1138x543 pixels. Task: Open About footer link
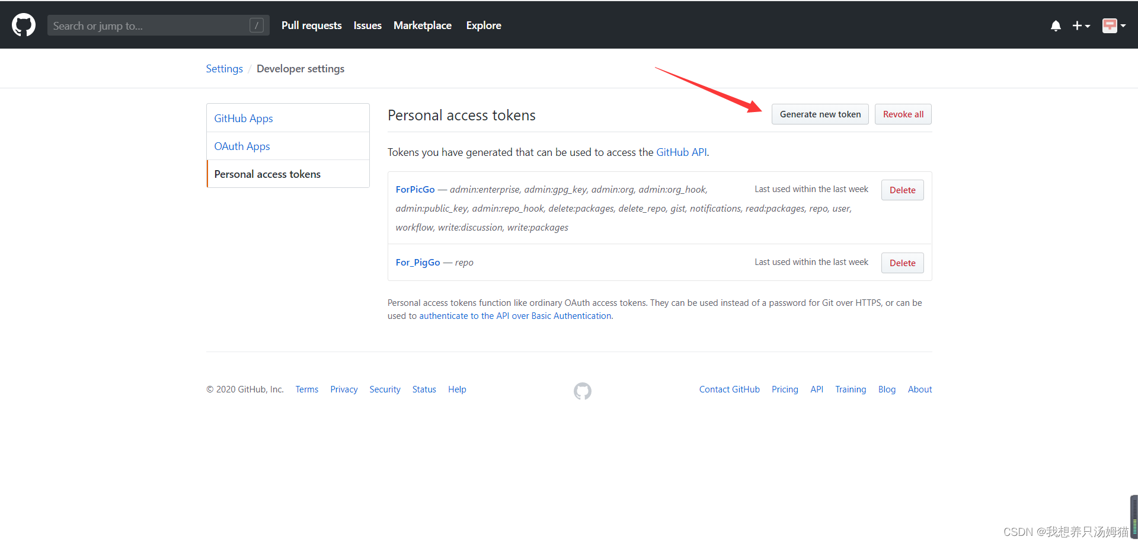point(920,389)
